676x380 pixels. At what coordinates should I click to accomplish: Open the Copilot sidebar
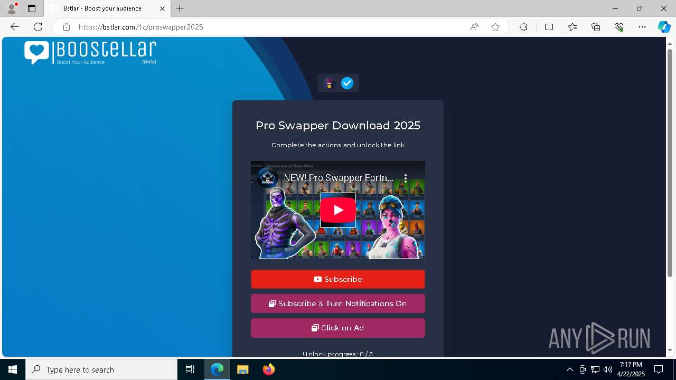click(x=664, y=27)
